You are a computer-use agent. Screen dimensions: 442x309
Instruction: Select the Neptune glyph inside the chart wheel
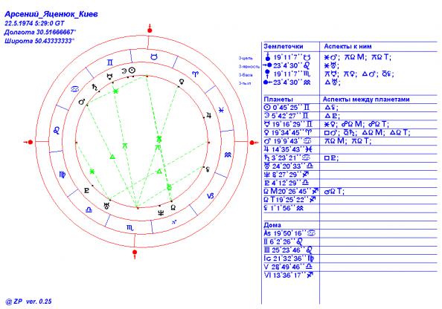[161, 213]
